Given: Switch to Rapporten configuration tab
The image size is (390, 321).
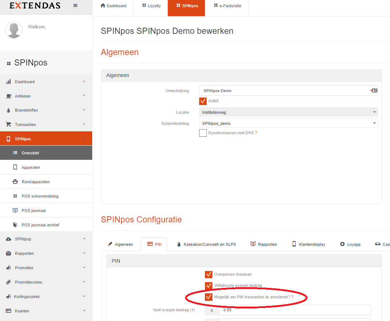Looking at the screenshot, I should click(264, 244).
